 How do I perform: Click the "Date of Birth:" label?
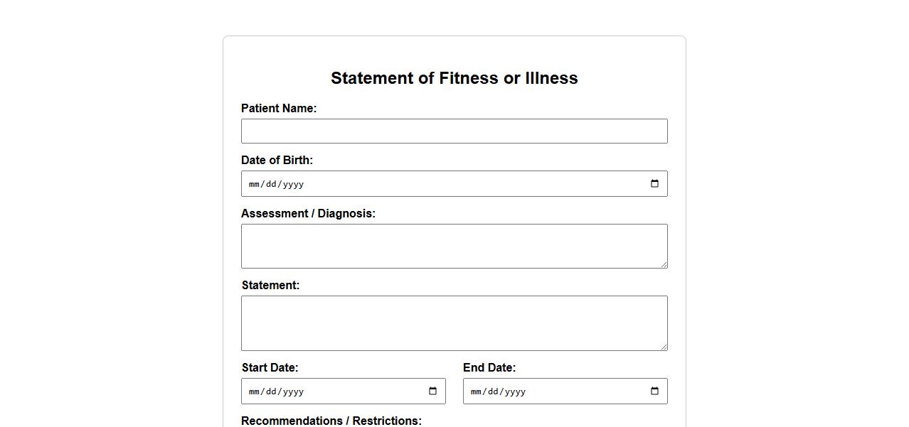tap(277, 161)
